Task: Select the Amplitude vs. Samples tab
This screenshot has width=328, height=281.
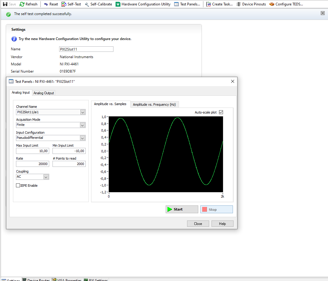Action: [110, 104]
